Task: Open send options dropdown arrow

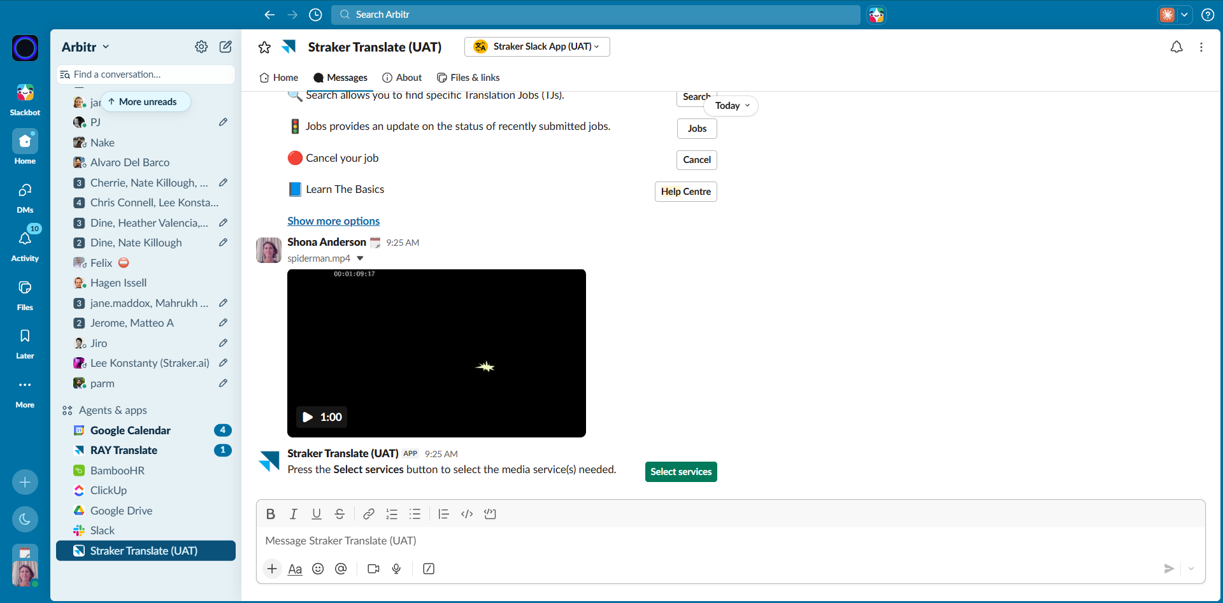Action: (x=1191, y=569)
